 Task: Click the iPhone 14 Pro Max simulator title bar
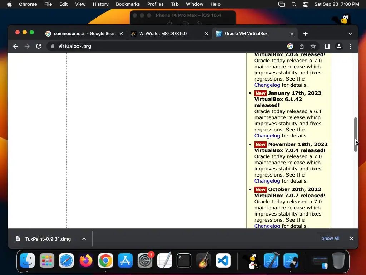pyautogui.click(x=183, y=15)
